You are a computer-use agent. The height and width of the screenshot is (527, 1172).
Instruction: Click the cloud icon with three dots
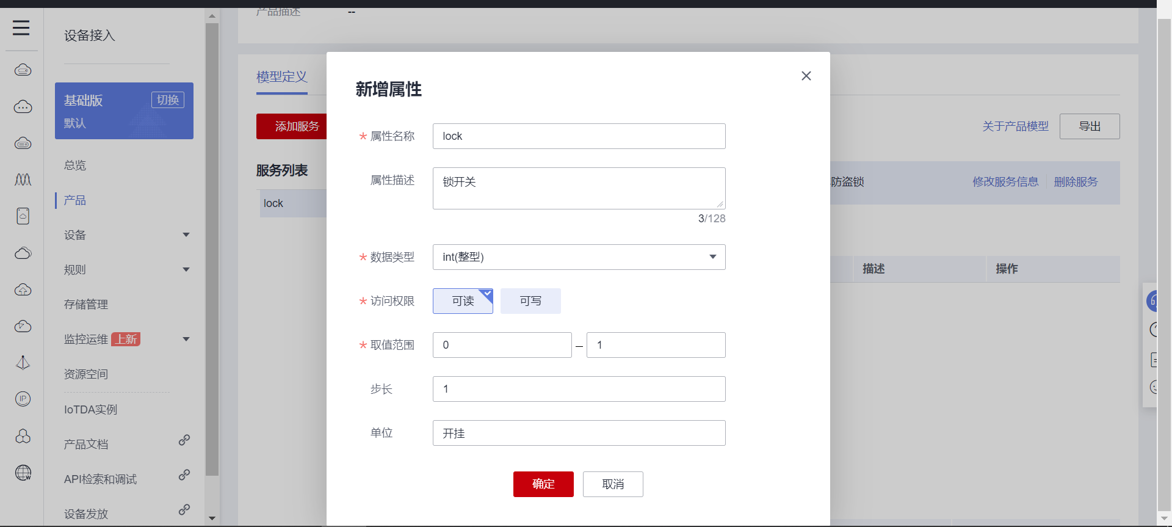click(x=23, y=107)
